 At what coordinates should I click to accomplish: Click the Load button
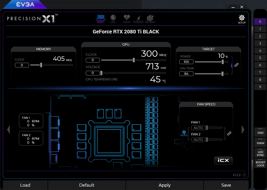tap(25, 185)
